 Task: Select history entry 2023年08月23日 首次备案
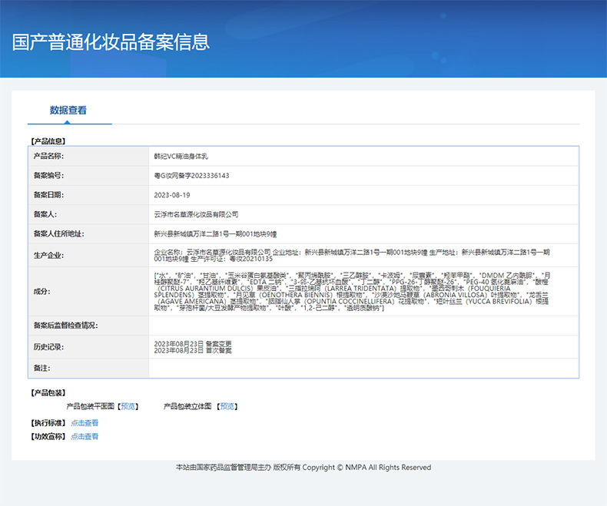point(193,350)
